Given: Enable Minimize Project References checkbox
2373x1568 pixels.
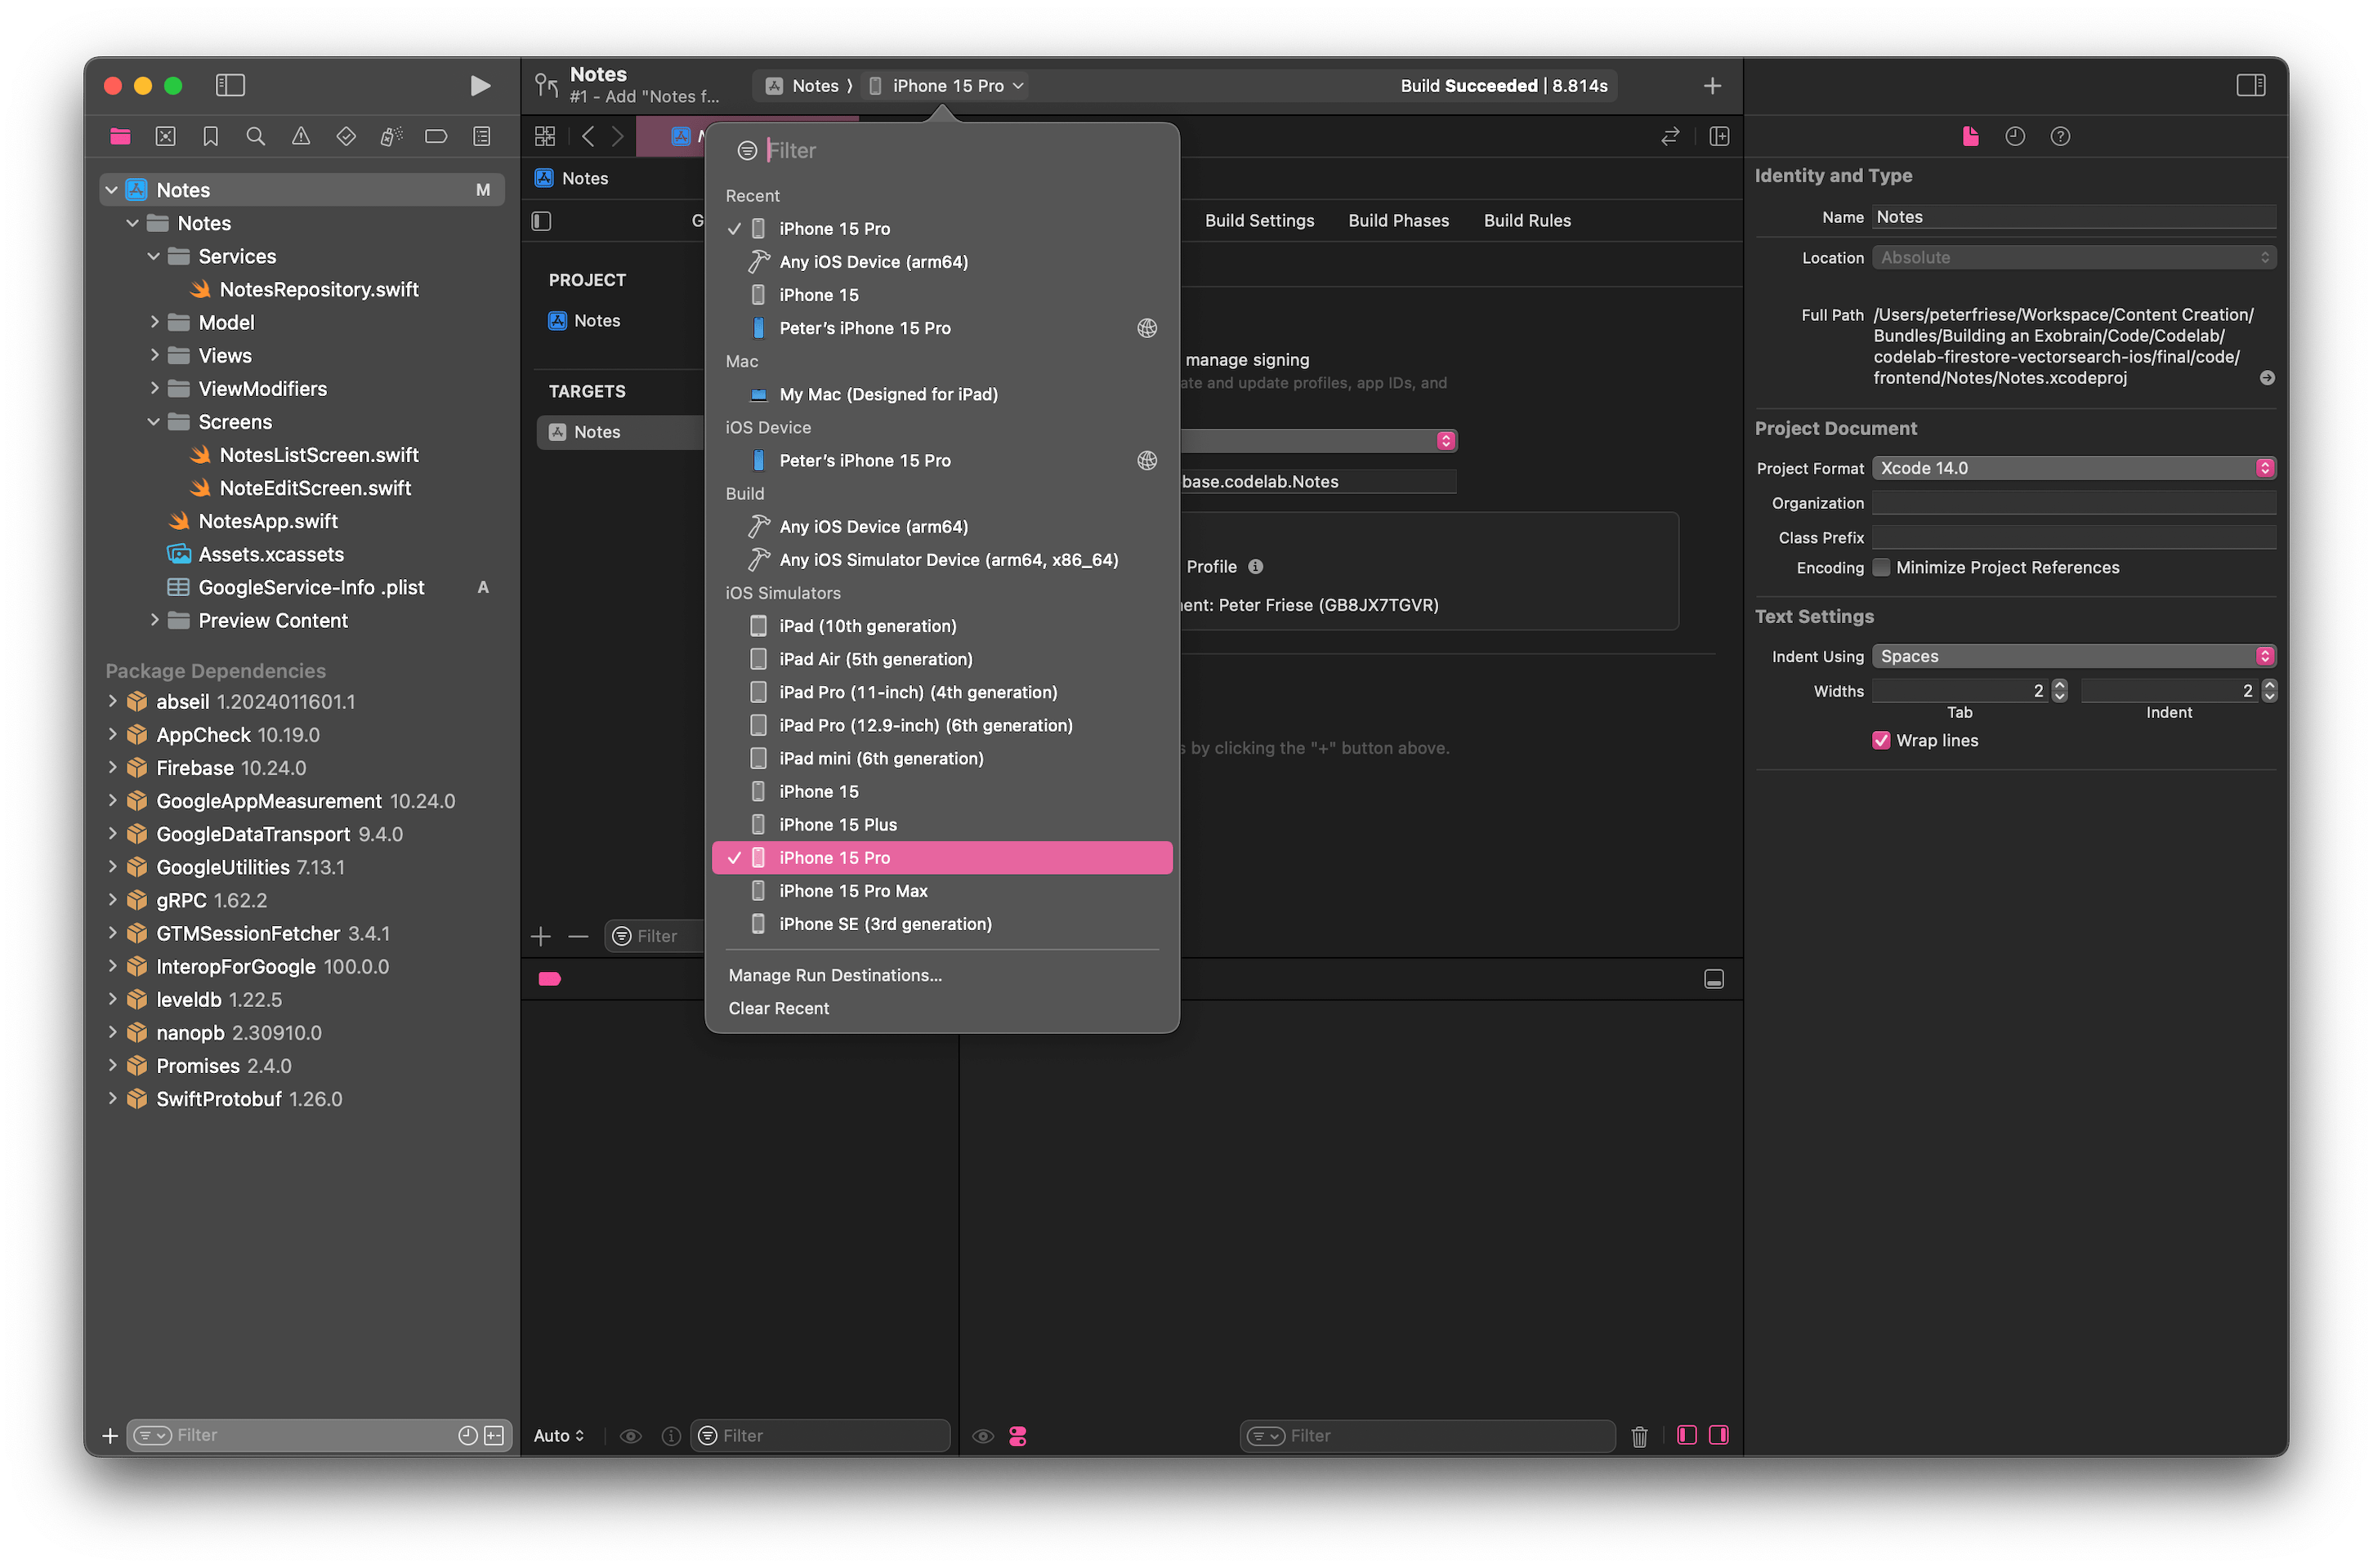Looking at the screenshot, I should 1883,567.
